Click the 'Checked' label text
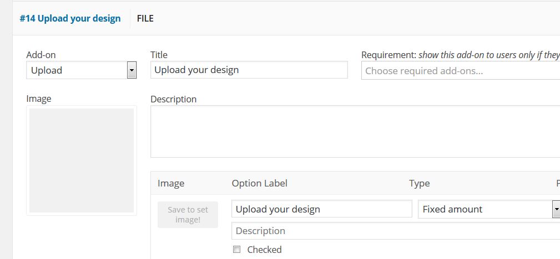Screen dimensions: 560x259 [x=264, y=250]
